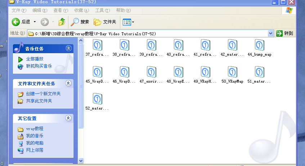Click the grey Forward arrow button
This screenshot has width=305, height=166.
coord(45,22)
